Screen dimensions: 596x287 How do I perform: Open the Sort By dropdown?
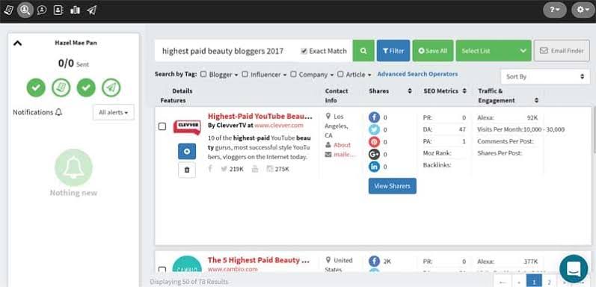545,77
